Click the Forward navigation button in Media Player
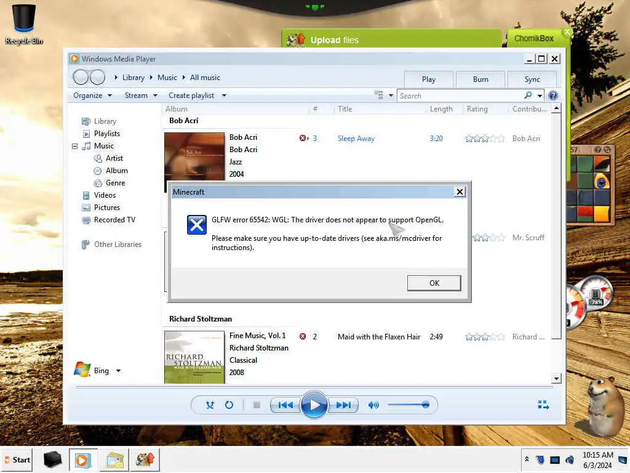This screenshot has width=630, height=473. click(97, 77)
